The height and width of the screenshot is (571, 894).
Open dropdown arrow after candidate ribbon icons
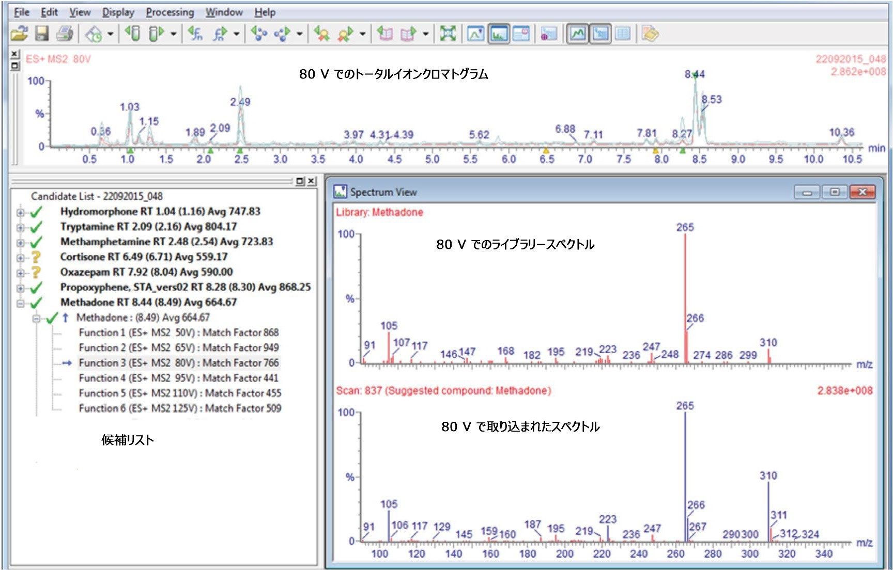tap(363, 35)
